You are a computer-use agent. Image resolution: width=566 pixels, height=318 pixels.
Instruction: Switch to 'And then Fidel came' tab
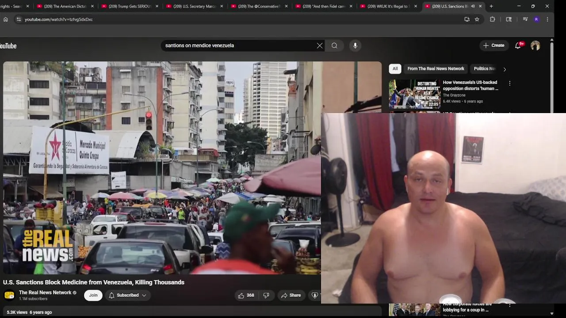point(324,6)
